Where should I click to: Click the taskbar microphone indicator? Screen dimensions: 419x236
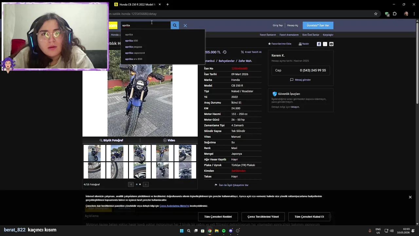click(x=370, y=231)
